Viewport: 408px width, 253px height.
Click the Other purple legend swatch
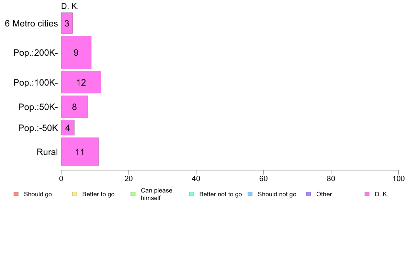pos(309,194)
